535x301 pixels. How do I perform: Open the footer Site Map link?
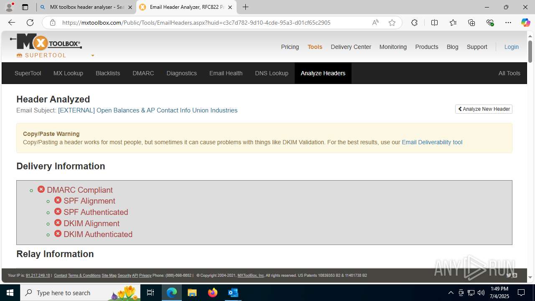coord(109,275)
